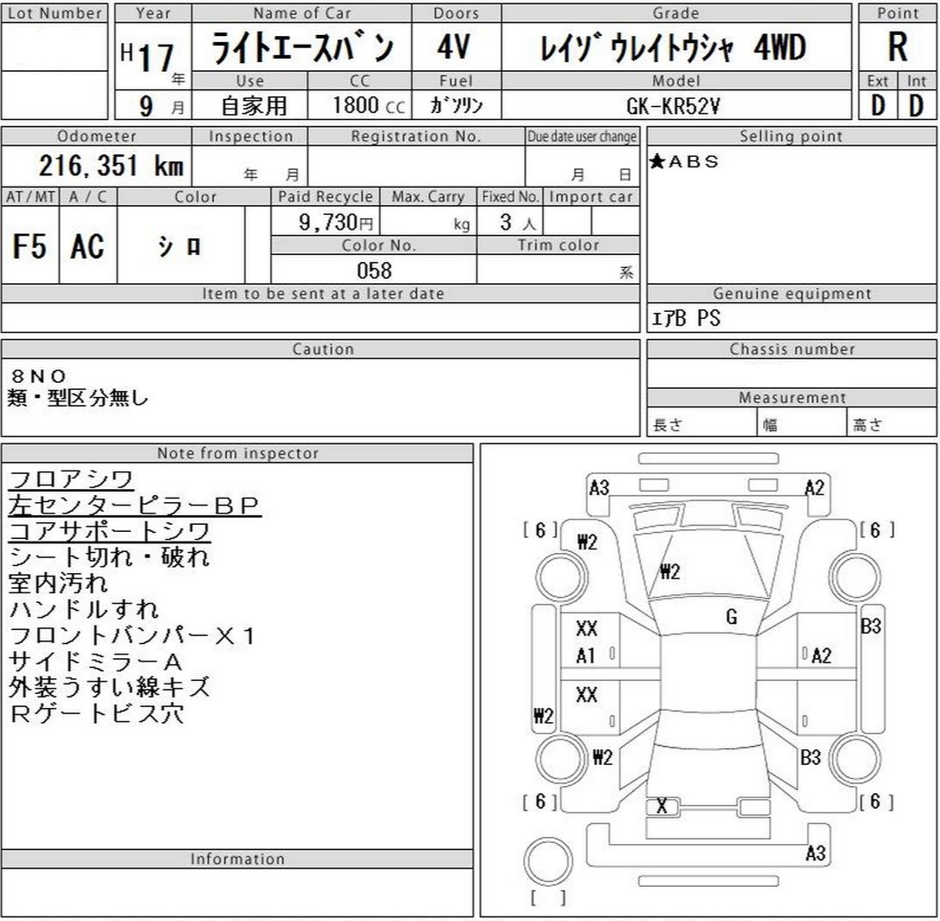This screenshot has width=940, height=921.
Task: Click the note シート切れ・破れ
Action: [x=110, y=557]
